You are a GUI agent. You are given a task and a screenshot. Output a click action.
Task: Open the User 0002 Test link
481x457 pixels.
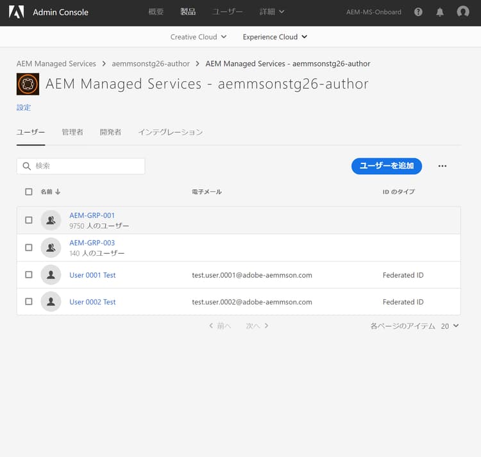click(x=92, y=302)
